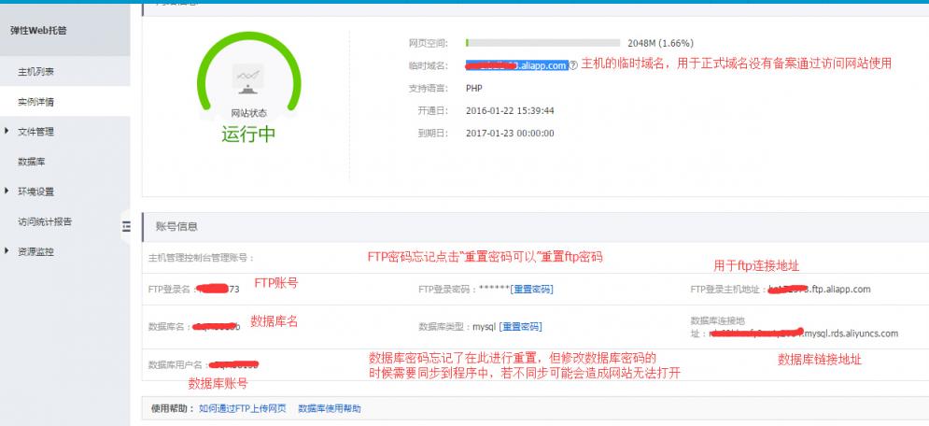Screen dimensions: 929x426
Task: Expand the 文件管理 arrow in sidebar
Action: (x=7, y=131)
